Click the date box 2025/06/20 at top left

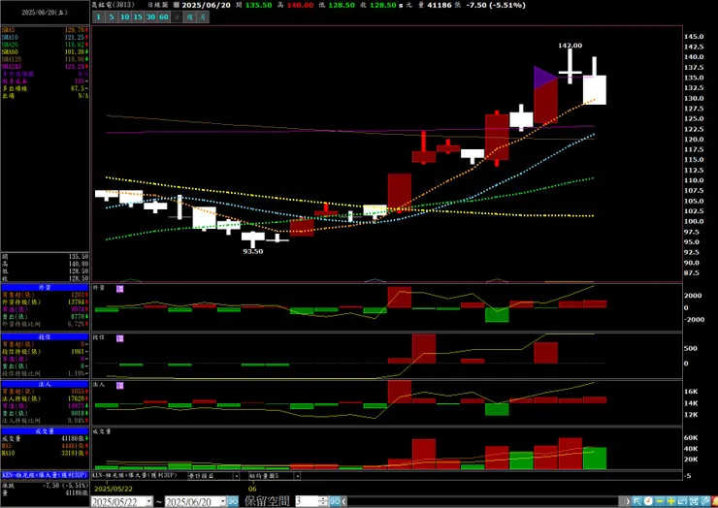click(x=45, y=13)
